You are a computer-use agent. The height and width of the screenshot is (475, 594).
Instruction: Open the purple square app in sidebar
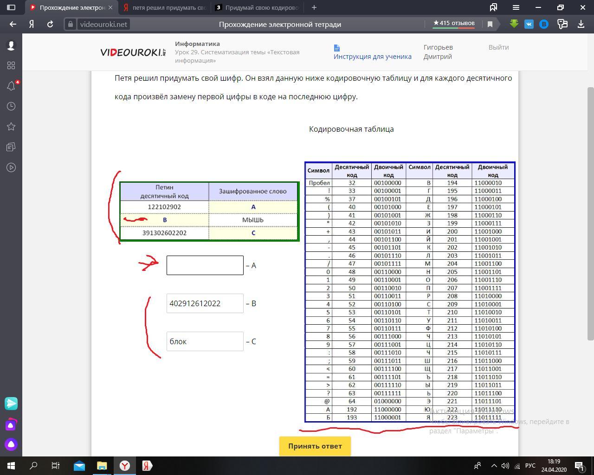tap(11, 424)
